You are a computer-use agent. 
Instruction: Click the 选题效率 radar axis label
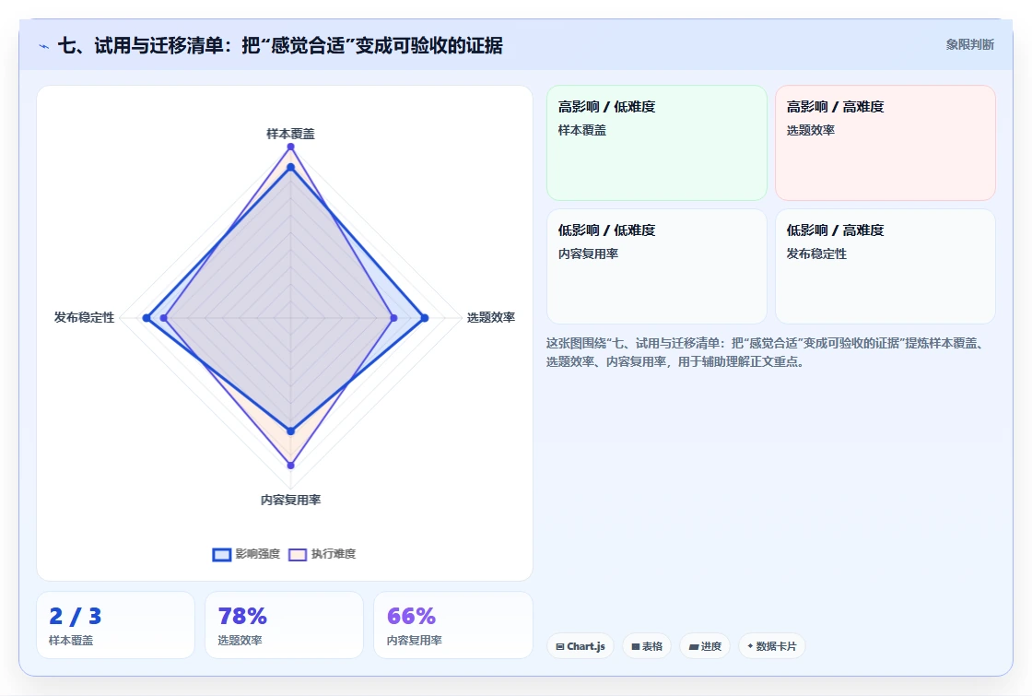(x=491, y=317)
